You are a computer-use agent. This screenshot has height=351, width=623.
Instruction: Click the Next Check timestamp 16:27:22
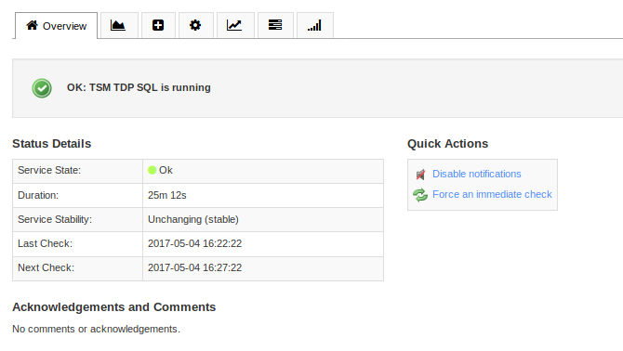coord(194,267)
